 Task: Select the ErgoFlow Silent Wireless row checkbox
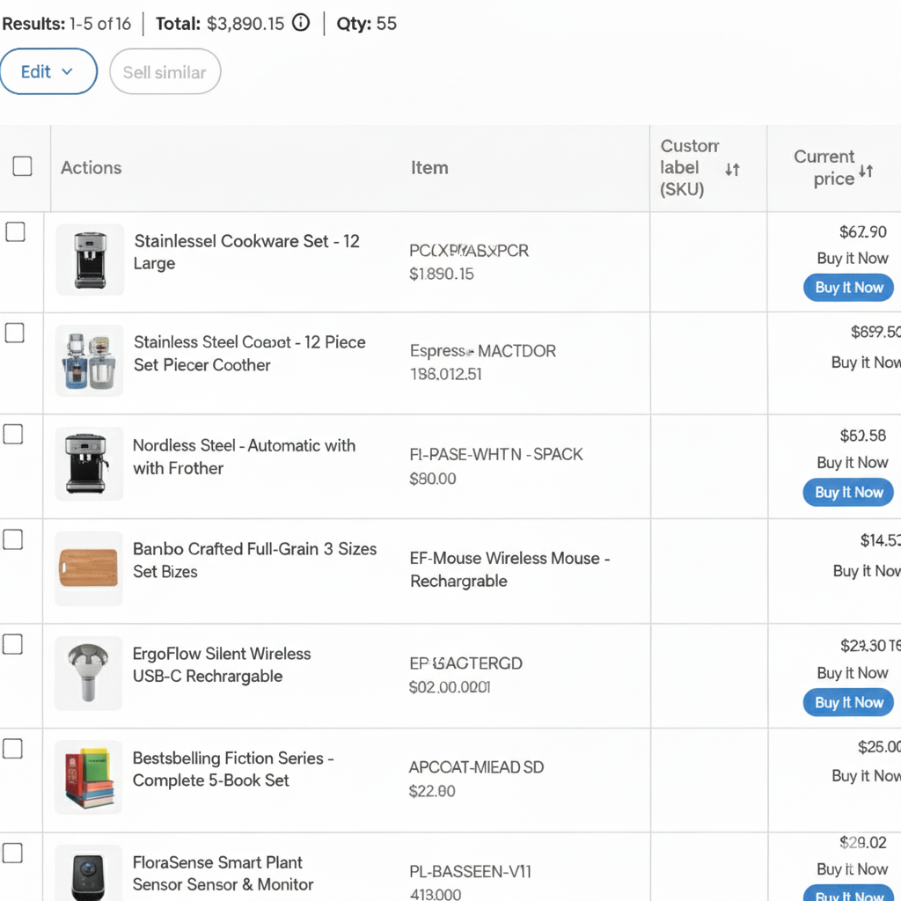coord(12,645)
